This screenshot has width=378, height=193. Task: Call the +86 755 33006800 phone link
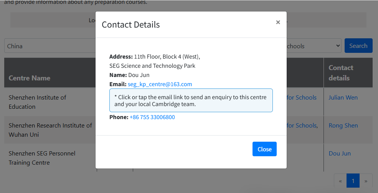[x=152, y=117]
